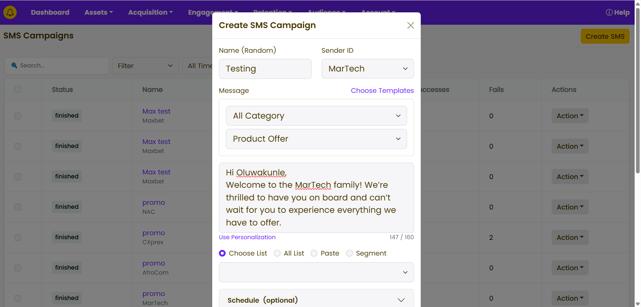This screenshot has width=641, height=307.
Task: Click the page vertical scrollbar
Action: [638, 90]
